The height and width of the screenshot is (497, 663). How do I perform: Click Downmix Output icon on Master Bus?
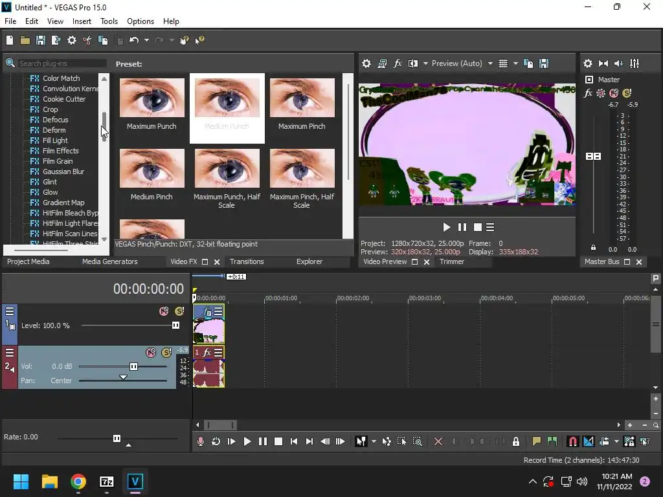coord(603,63)
